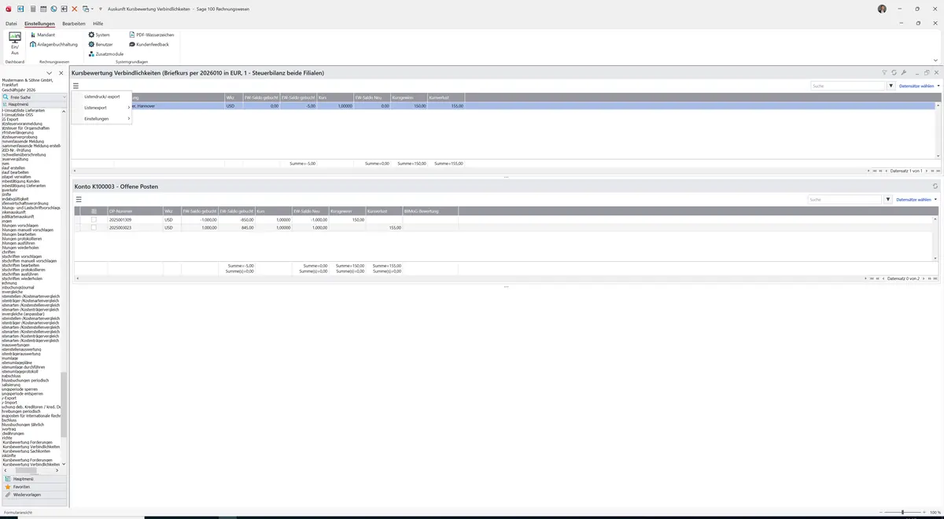Open the search filter dropdown beside upper Suche
This screenshot has height=519, width=944.
(891, 86)
